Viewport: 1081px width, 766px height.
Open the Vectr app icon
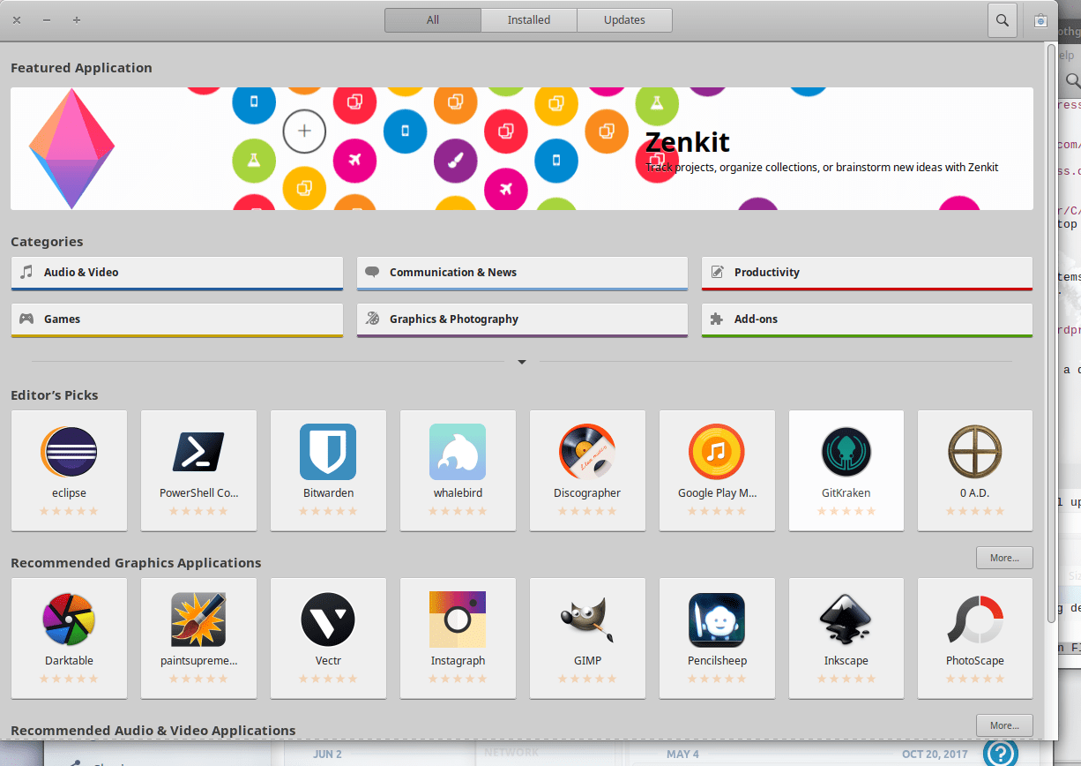coord(328,620)
